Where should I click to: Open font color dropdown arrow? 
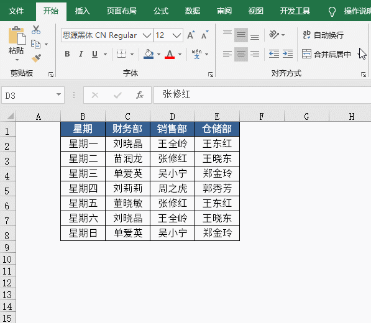tap(180, 54)
